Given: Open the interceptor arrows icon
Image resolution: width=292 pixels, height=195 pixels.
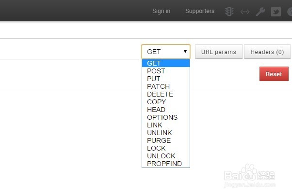Looking at the screenshot, I should point(245,12).
